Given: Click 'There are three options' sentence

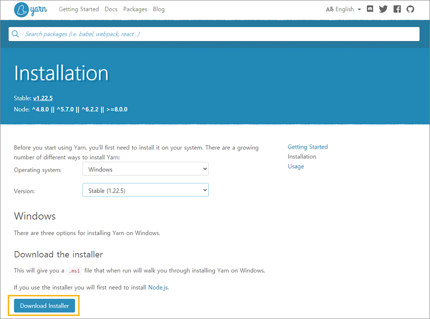Looking at the screenshot, I should click(87, 233).
